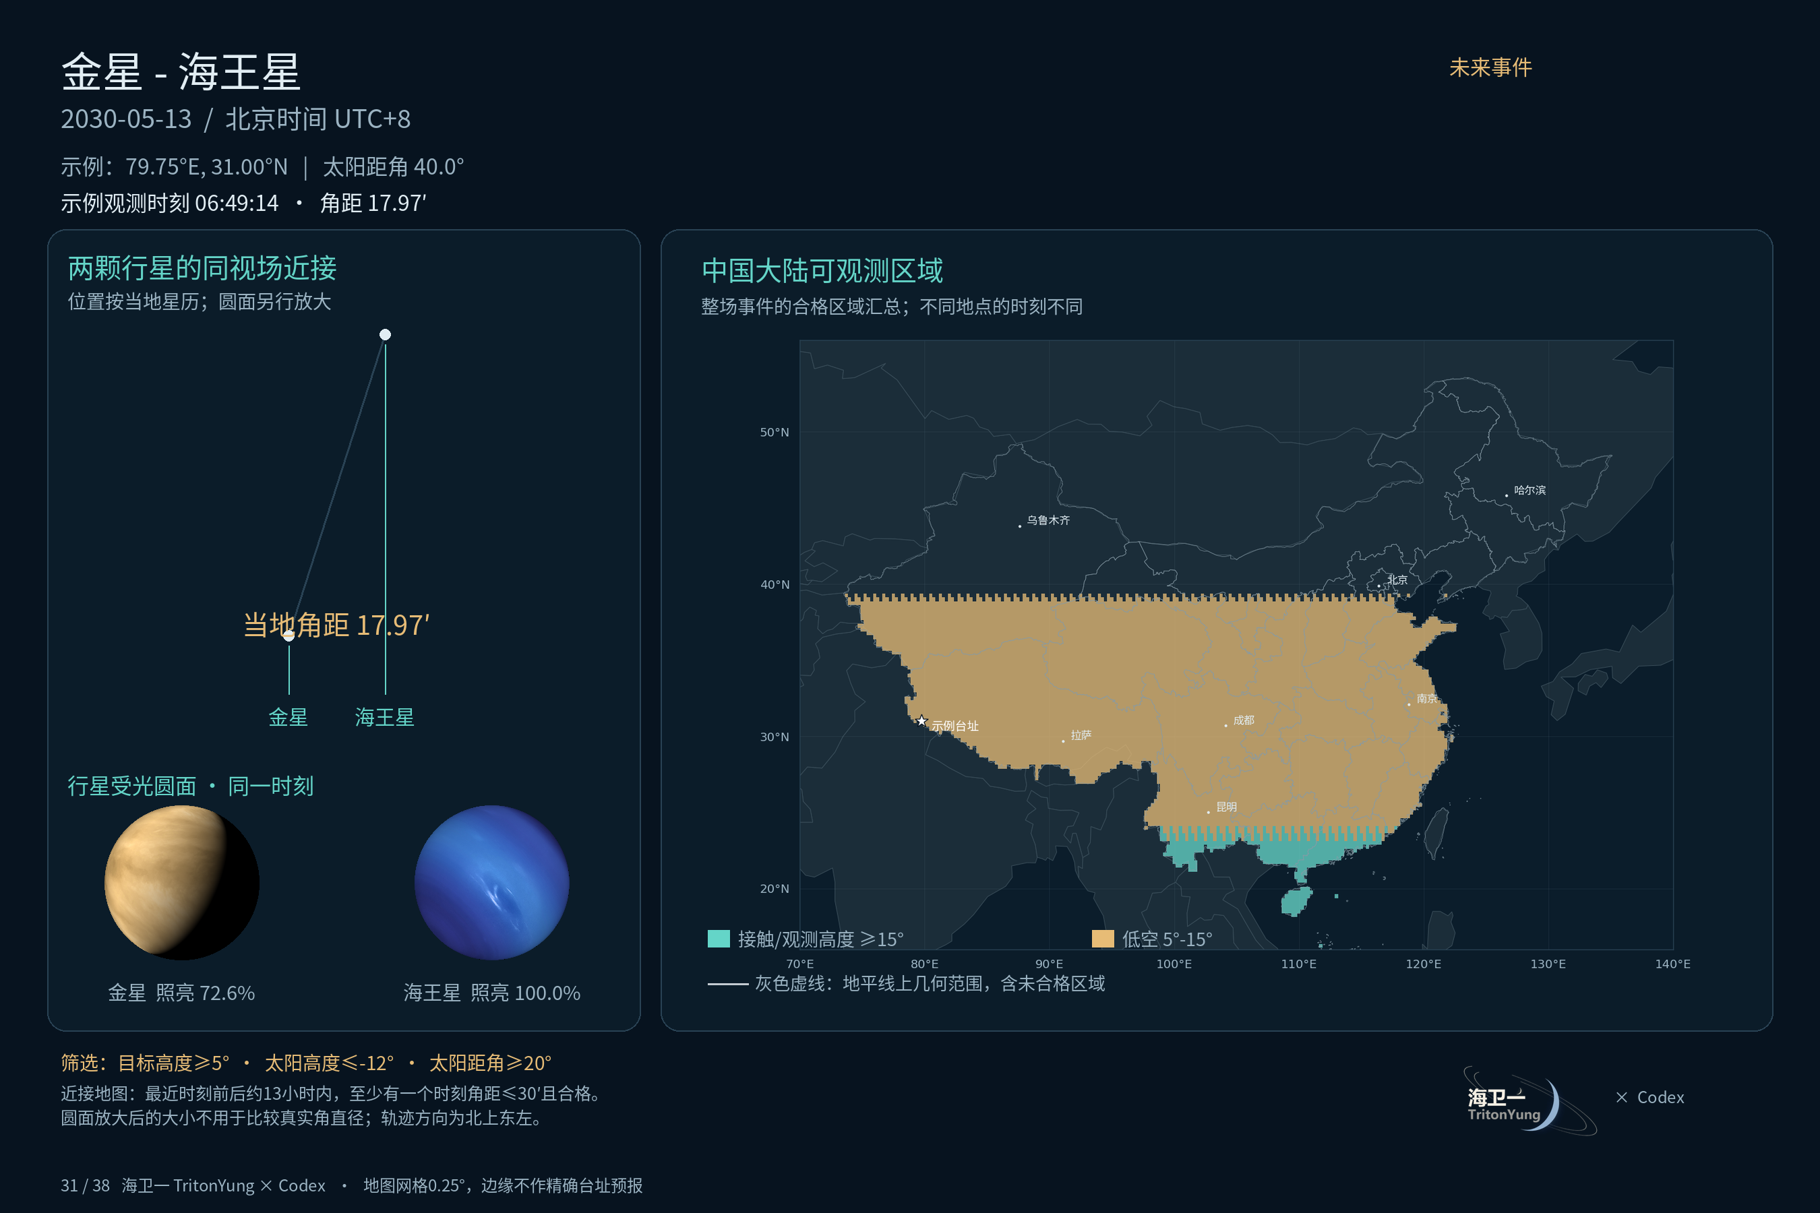Click the 行星受光圆面 · 同一时刻 heading

190,786
